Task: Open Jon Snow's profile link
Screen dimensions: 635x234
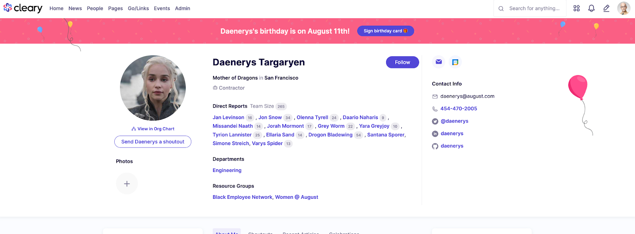Action: click(270, 117)
